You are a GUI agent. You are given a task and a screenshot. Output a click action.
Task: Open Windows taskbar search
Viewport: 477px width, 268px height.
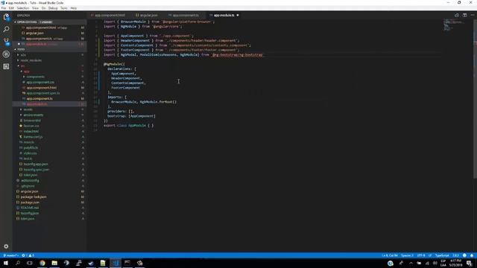tap(18, 263)
